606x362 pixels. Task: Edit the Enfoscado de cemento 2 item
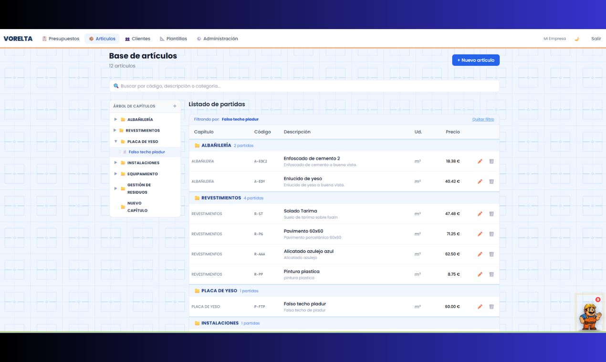coord(480,161)
